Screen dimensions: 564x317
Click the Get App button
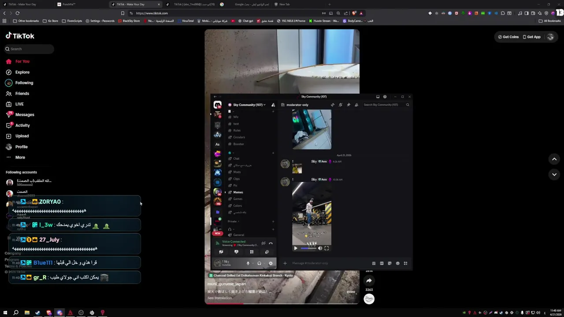[531, 37]
